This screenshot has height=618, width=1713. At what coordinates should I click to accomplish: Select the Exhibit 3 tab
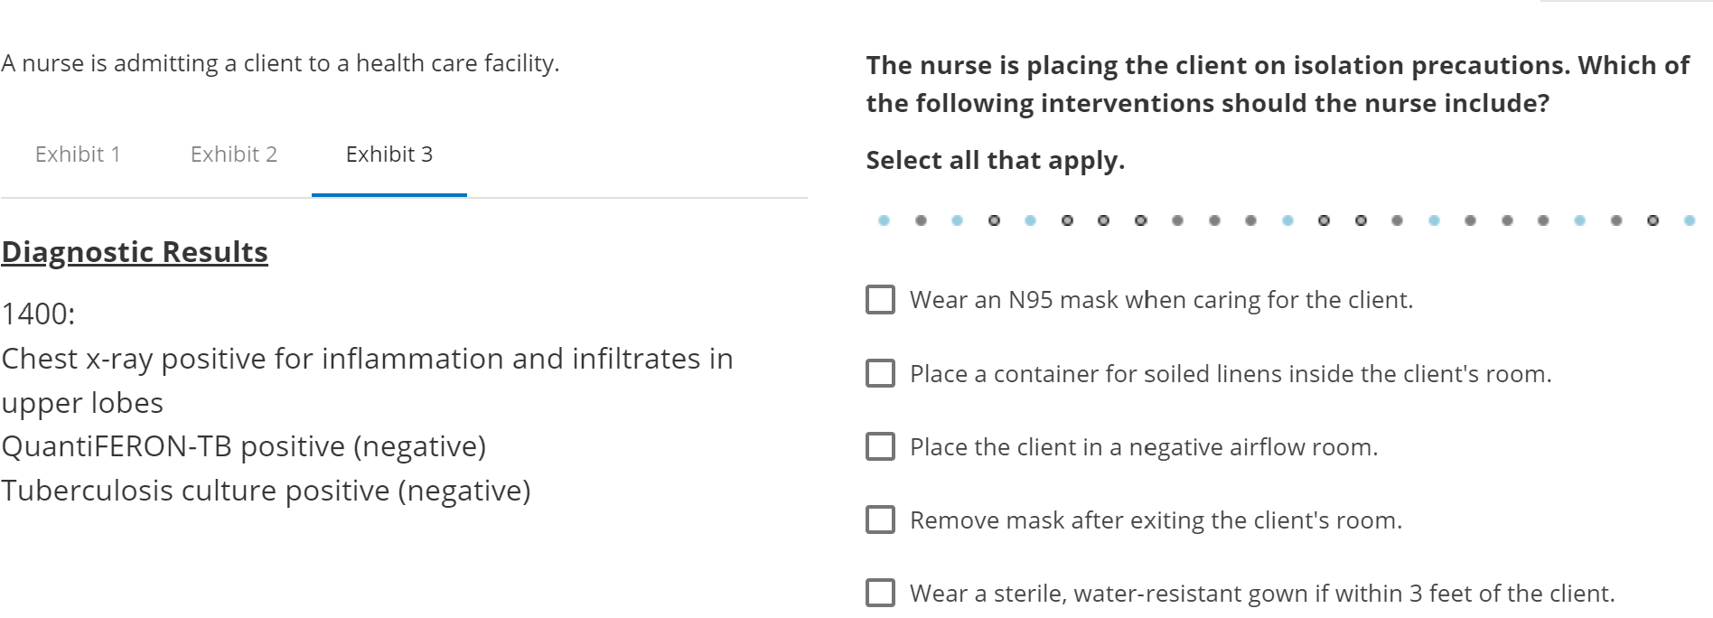389,154
